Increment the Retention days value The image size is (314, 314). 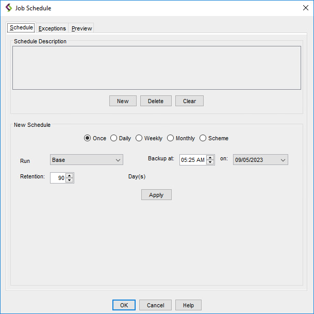click(70, 175)
